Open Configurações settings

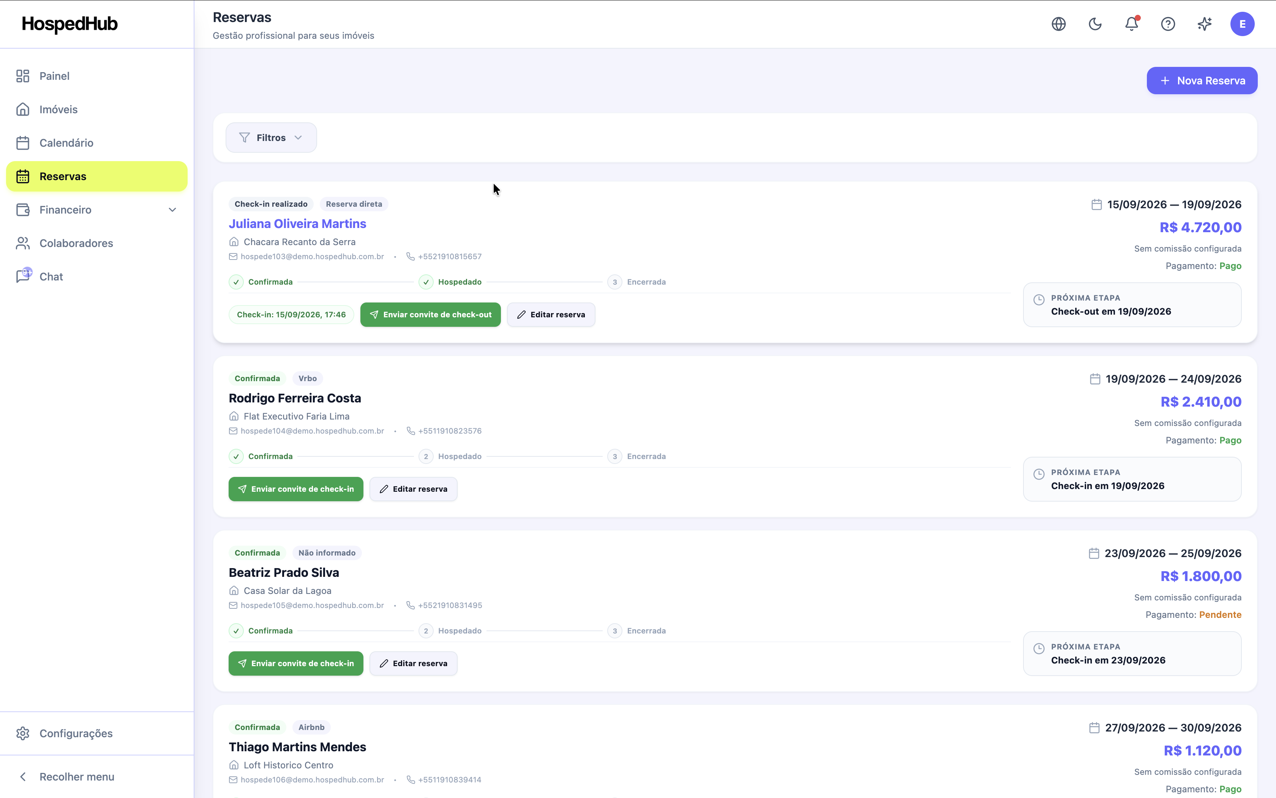click(96, 734)
